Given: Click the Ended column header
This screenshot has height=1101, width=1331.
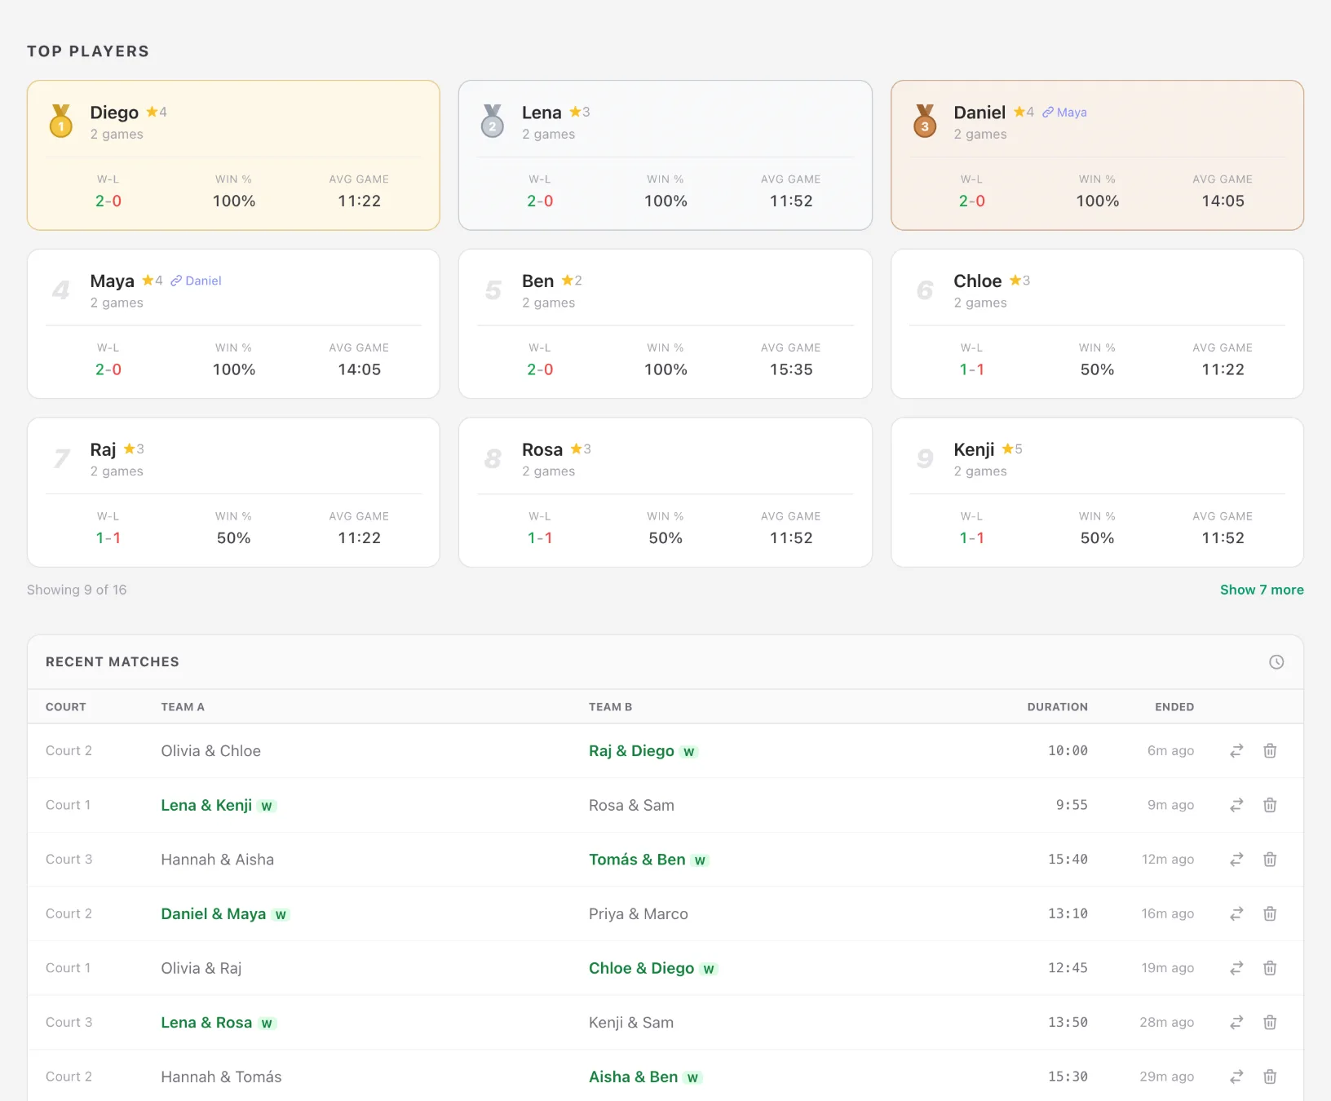Looking at the screenshot, I should point(1174,707).
